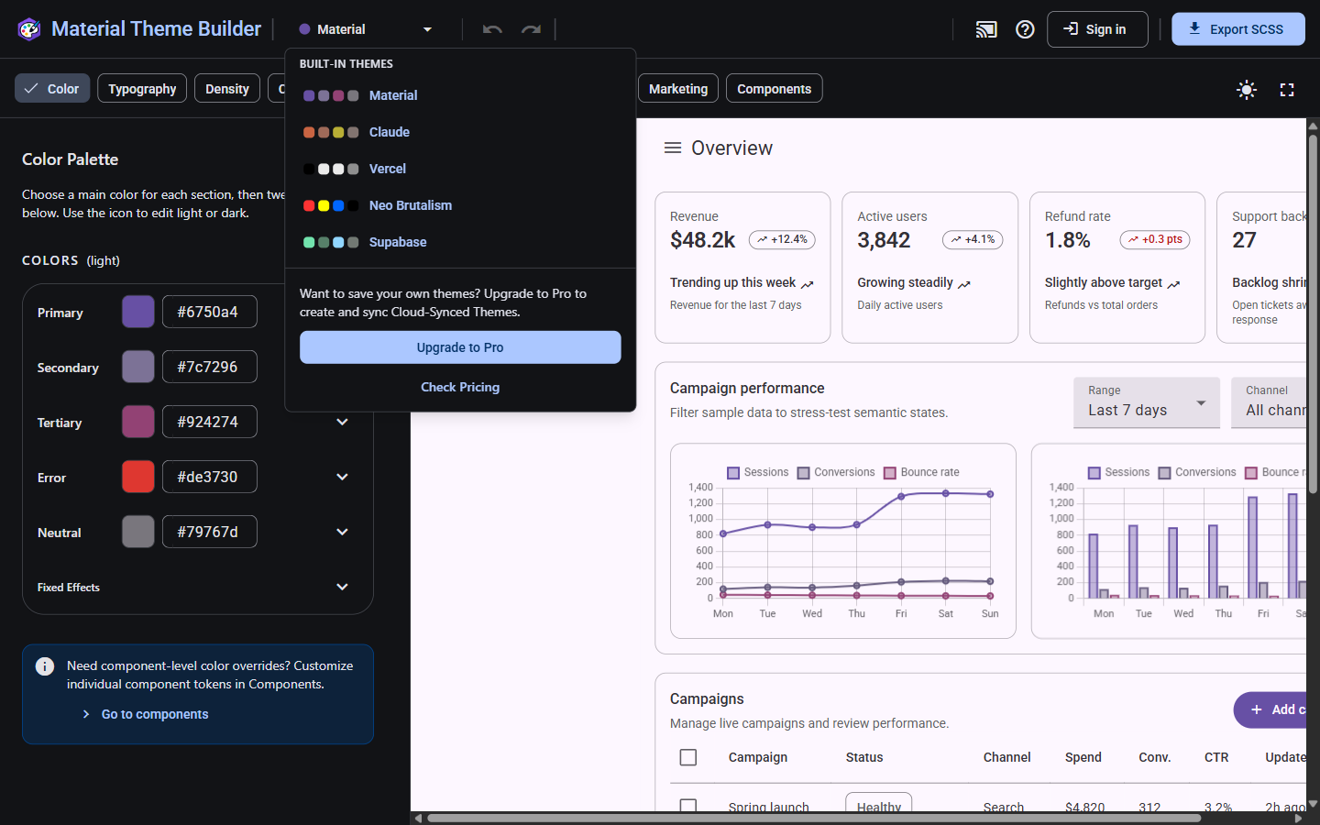Open the Marketing preview tab
The image size is (1320, 825).
tap(678, 89)
